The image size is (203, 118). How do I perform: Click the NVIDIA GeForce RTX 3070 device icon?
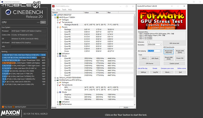click(58, 80)
